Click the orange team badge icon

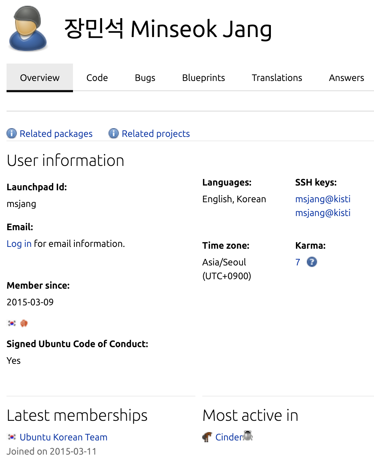click(x=24, y=323)
